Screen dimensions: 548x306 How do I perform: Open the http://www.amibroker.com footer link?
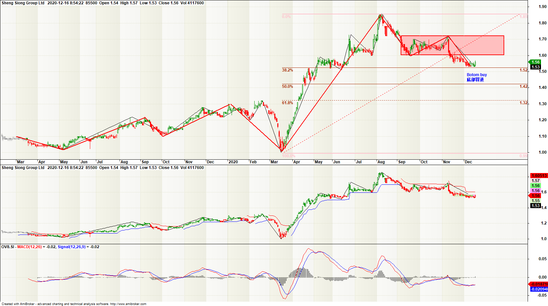click(x=128, y=304)
